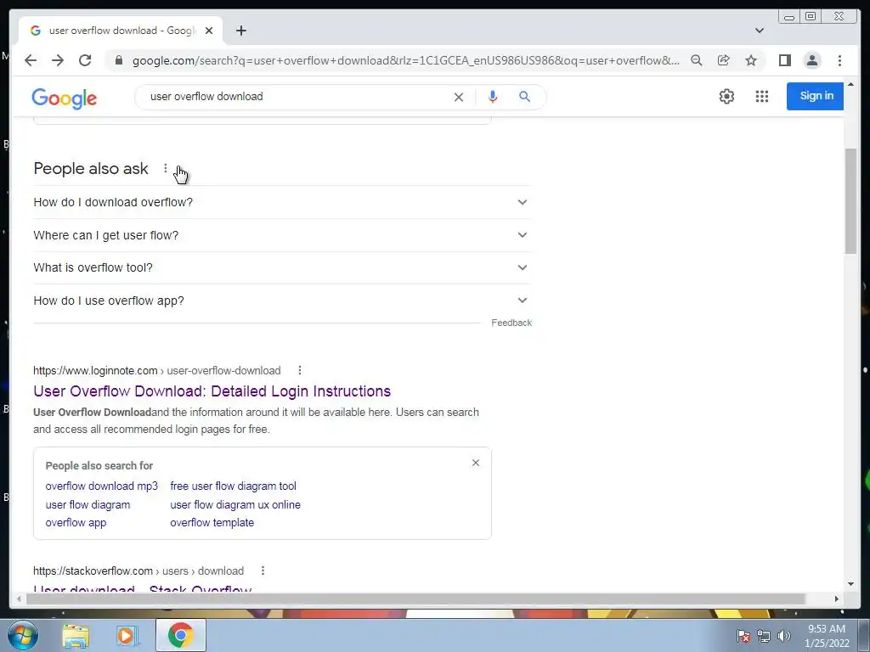Image resolution: width=870 pixels, height=652 pixels.
Task: Click the loginnote.com result URL text
Action: click(x=157, y=370)
